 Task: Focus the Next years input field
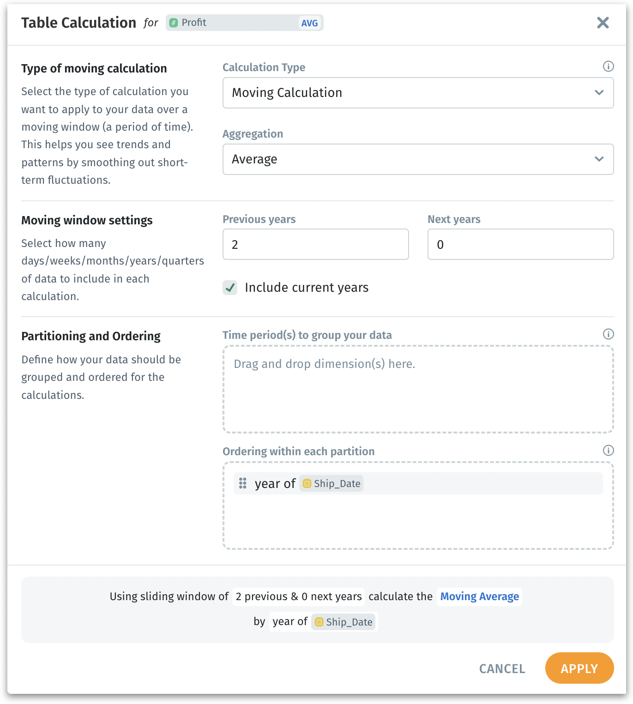coord(520,244)
